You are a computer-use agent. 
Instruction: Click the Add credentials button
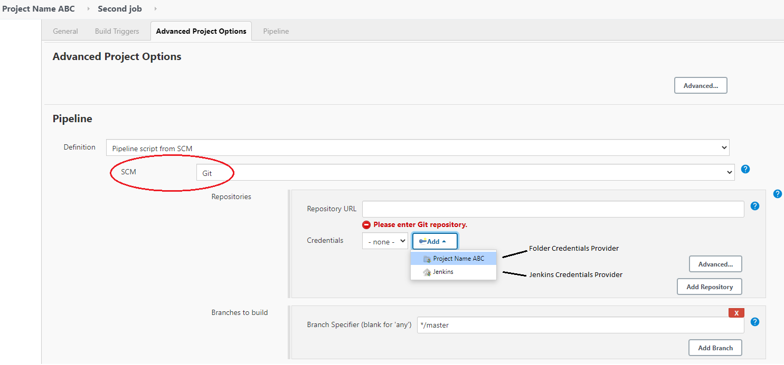pyautogui.click(x=434, y=241)
